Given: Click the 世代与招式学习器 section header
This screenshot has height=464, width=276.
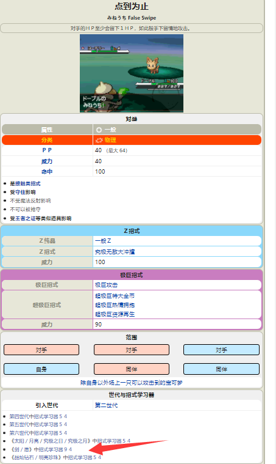Looking at the screenshot, I should click(x=132, y=395).
